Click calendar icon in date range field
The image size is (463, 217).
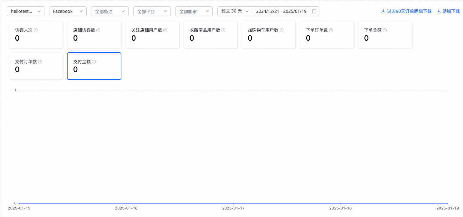point(314,11)
